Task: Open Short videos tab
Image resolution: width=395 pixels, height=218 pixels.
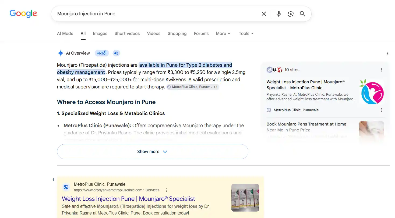Action: click(x=127, y=34)
